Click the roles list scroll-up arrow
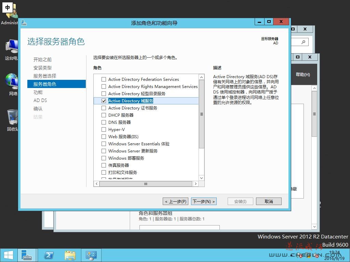Image resolution: width=350 pixels, height=262 pixels. (202, 77)
